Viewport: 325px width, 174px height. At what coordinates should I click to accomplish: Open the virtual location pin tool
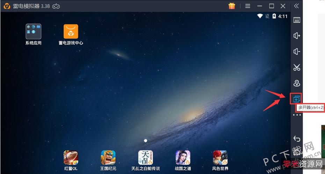pos(297,84)
